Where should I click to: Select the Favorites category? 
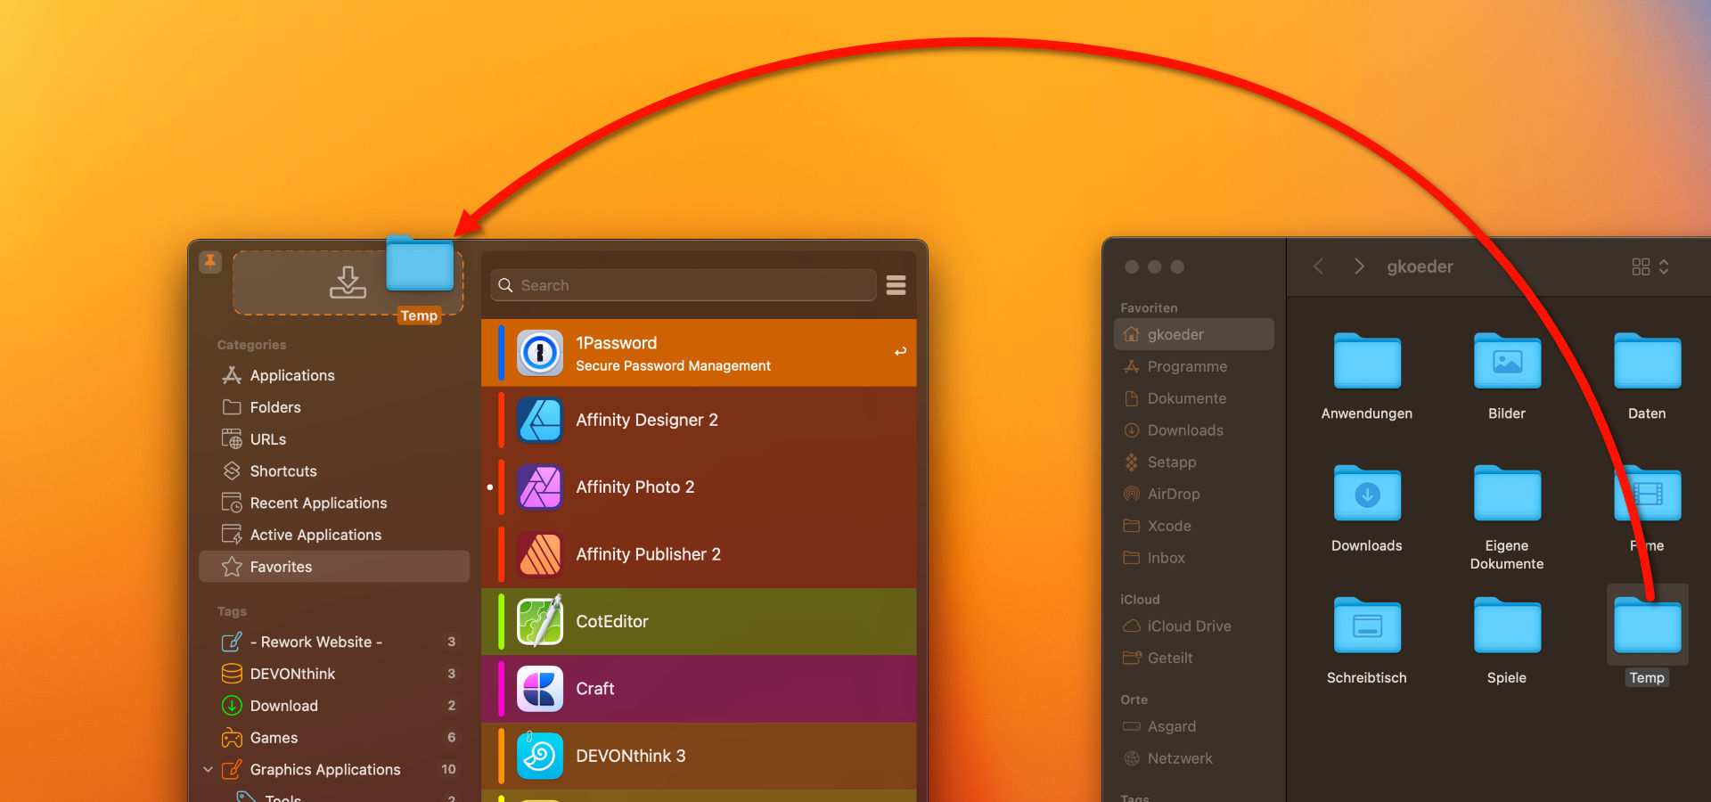[334, 567]
